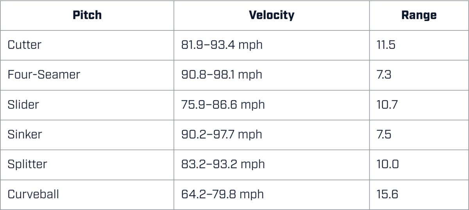Screen dimensions: 469x210
Task: Select the Curveball pitch cell
Action: point(33,194)
